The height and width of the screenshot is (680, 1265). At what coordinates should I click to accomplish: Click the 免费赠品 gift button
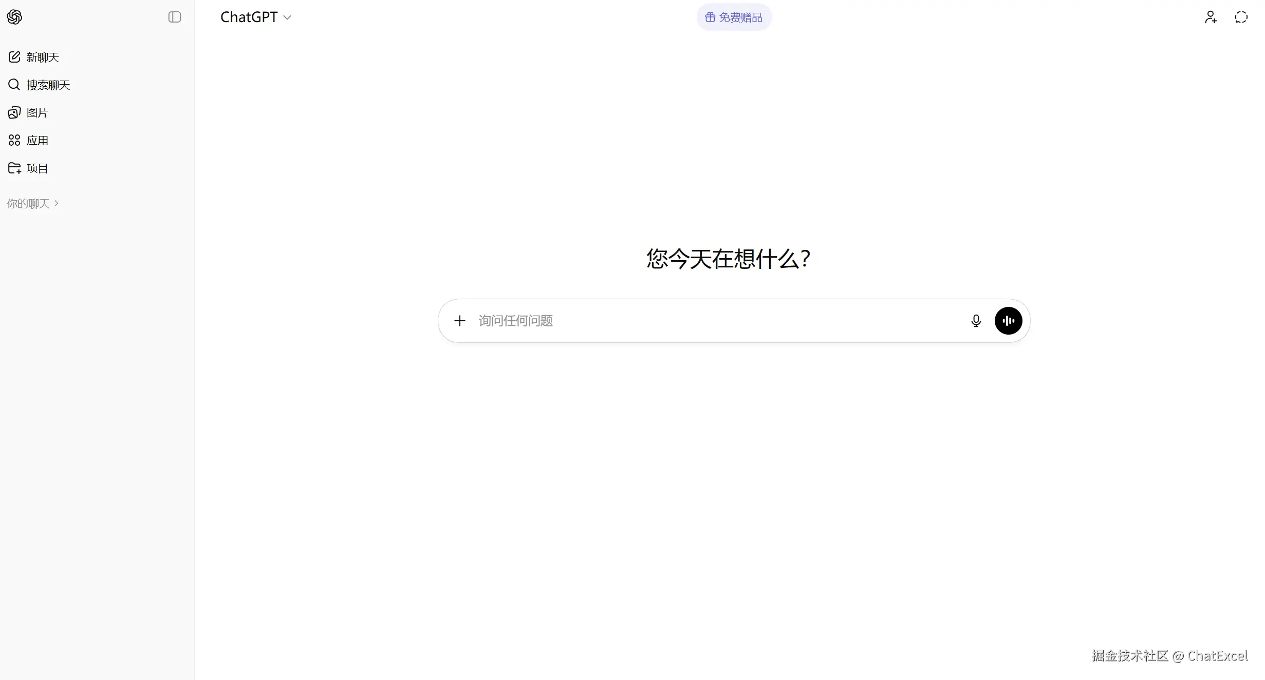(x=734, y=17)
